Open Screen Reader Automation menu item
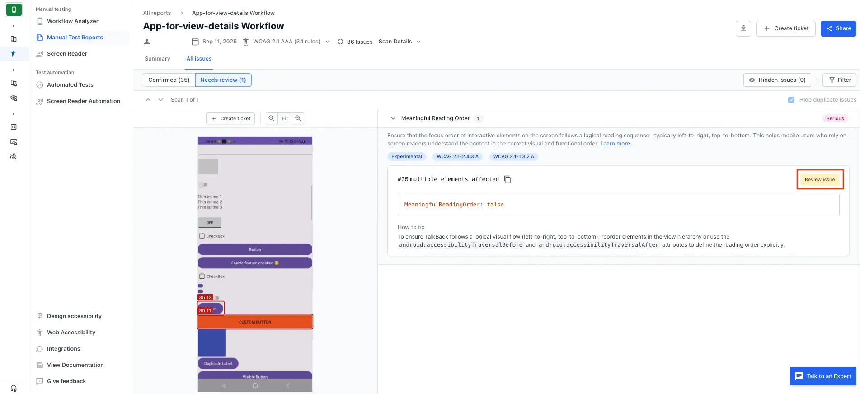 [x=83, y=101]
